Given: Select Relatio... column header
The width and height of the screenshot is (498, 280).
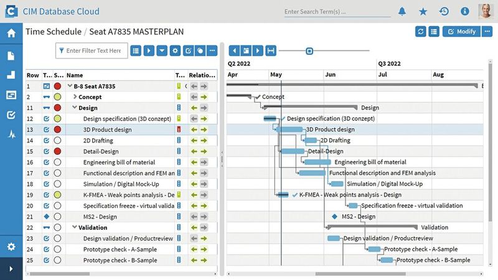Looking at the screenshot, I should tap(202, 75).
